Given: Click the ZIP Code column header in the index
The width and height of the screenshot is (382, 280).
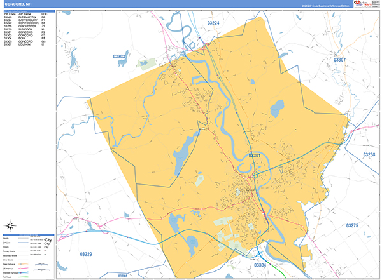Looking at the screenshot, I should [x=10, y=14].
